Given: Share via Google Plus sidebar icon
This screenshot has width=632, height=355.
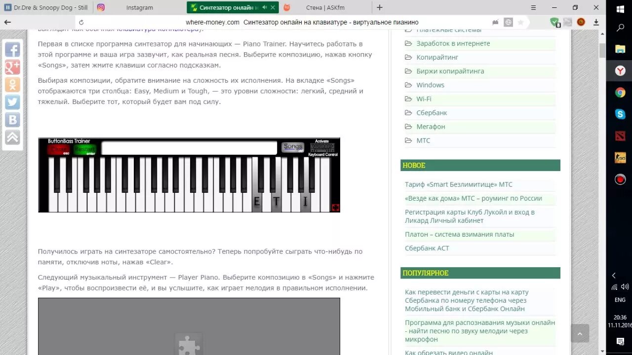Looking at the screenshot, I should click(x=12, y=67).
